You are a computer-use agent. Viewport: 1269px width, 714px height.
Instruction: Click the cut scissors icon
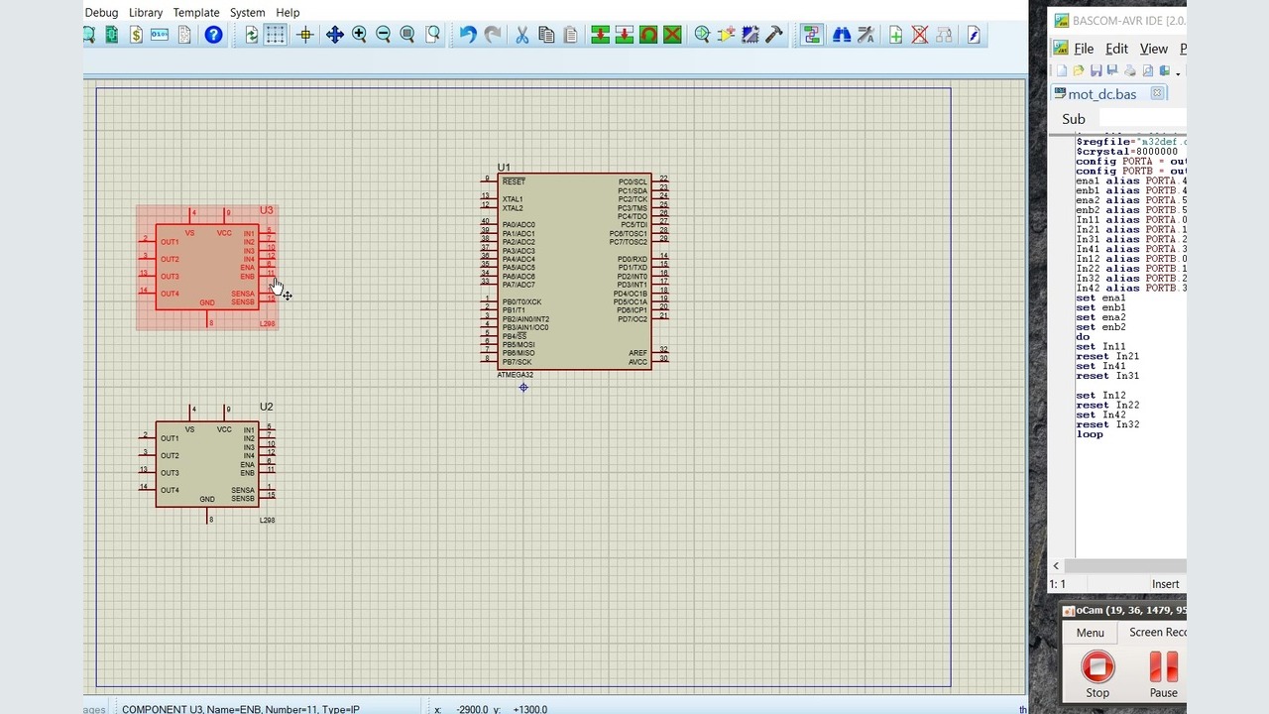522,35
